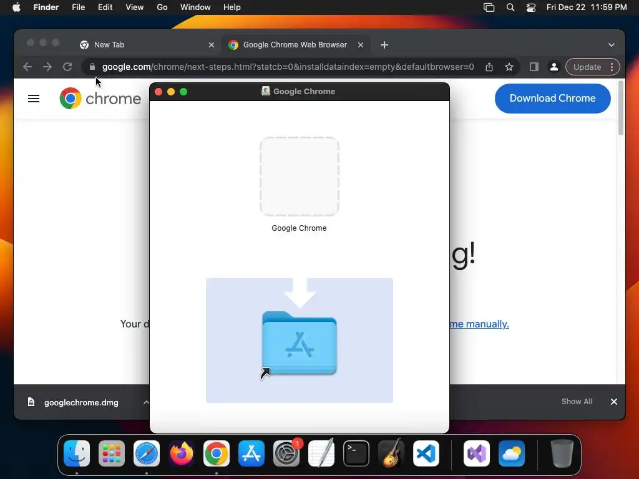Open Firefox from the Dock

click(x=182, y=453)
